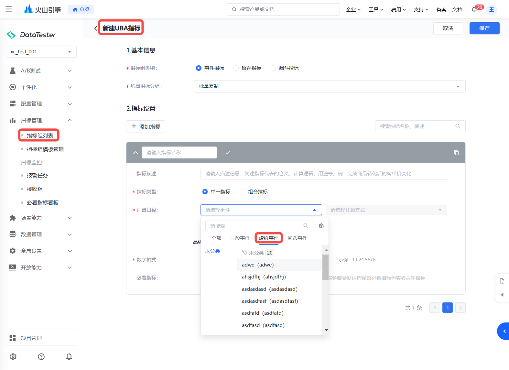The image size is (509, 370).
Task: Select 事件指标 radio button
Action: point(199,68)
